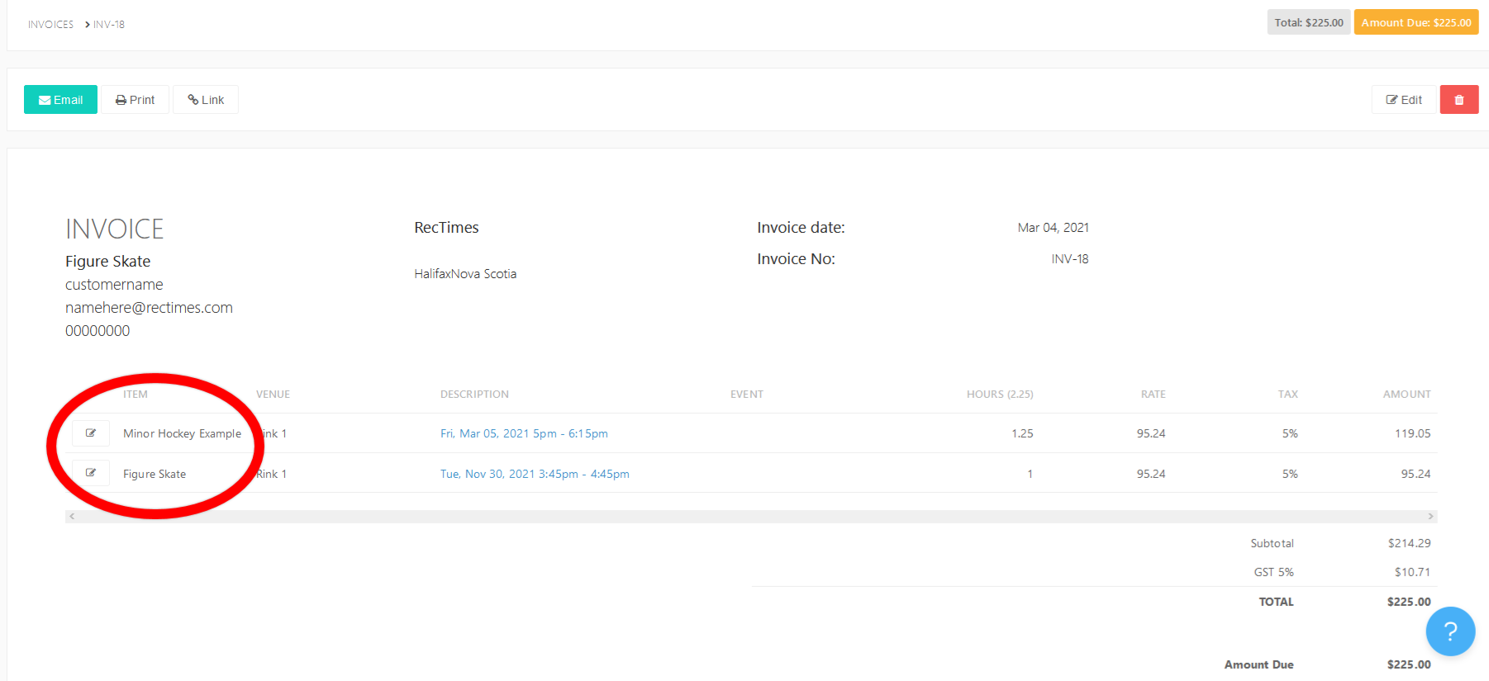1489x681 pixels.
Task: Click the Hours column header
Action: pos(999,395)
